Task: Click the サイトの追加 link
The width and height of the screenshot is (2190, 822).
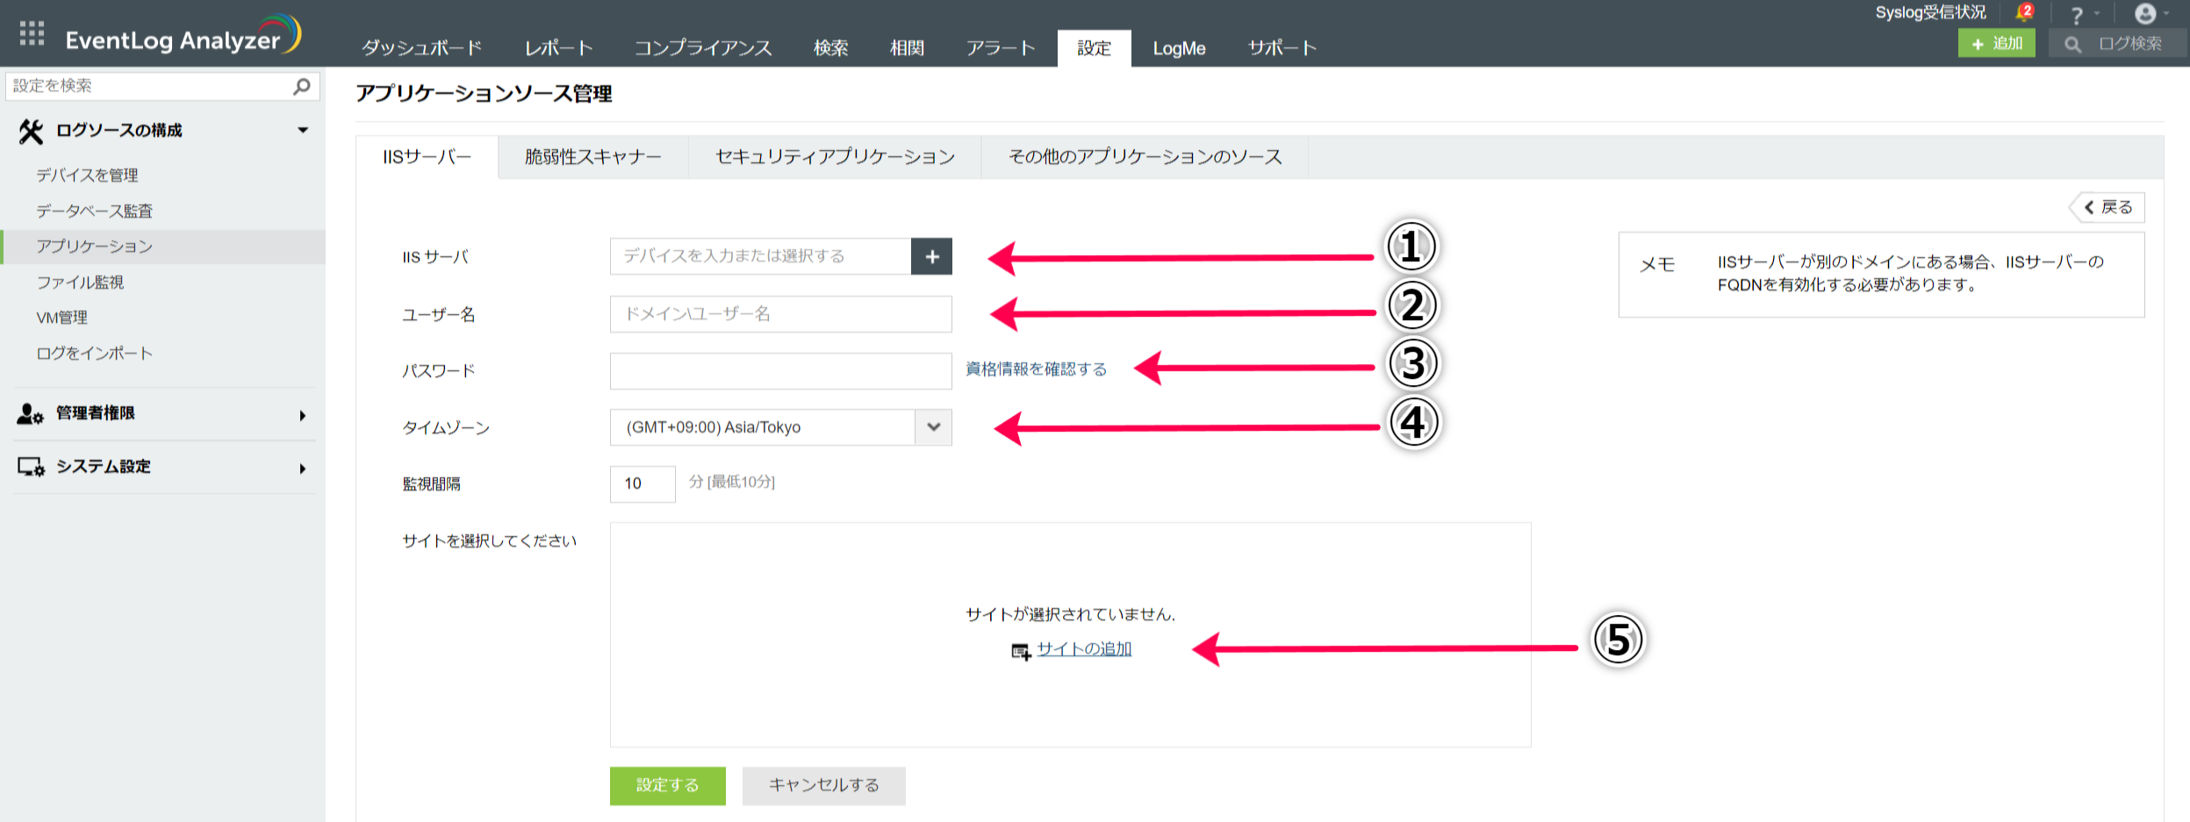Action: pyautogui.click(x=1084, y=649)
